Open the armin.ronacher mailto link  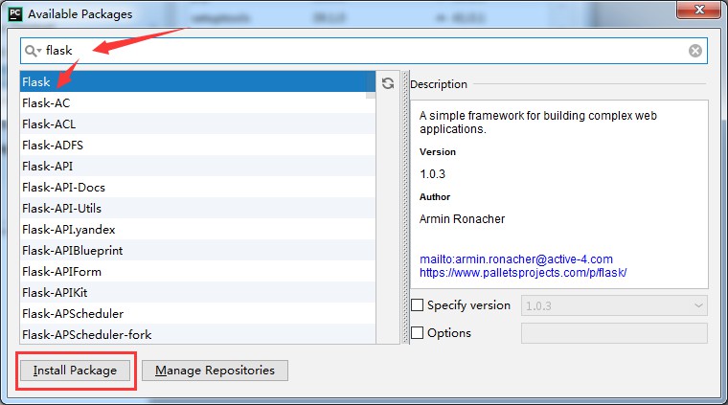coord(515,259)
